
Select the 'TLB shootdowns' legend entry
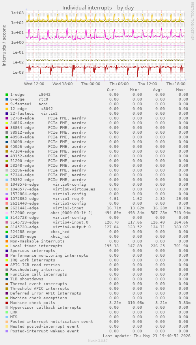pyautogui.click(x=27, y=279)
